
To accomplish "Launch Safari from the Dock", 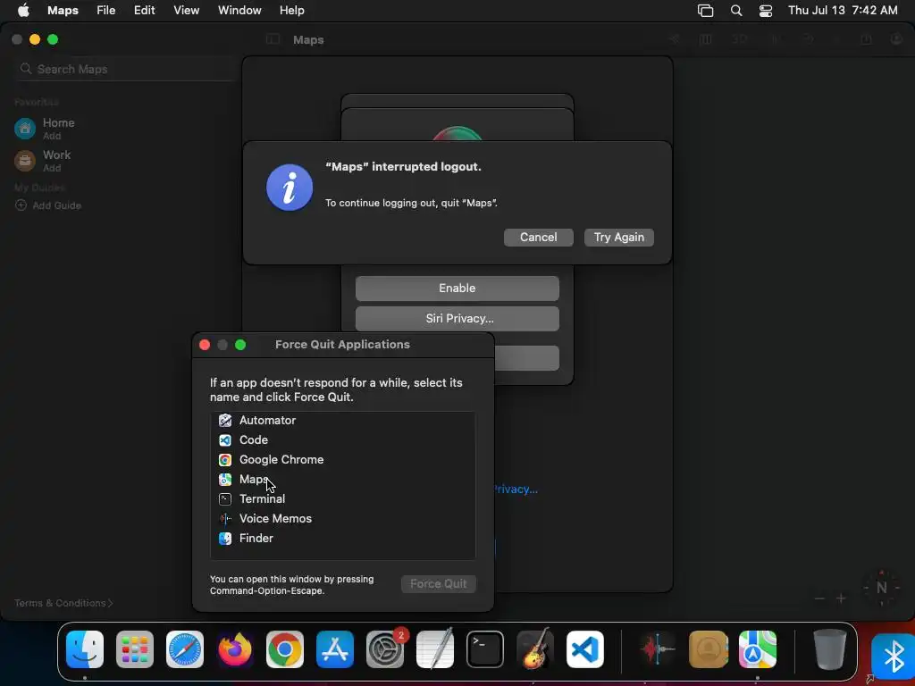I will click(185, 649).
